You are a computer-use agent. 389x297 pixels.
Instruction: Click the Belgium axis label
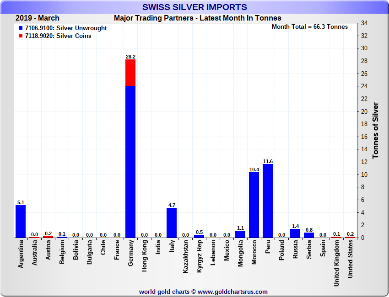pyautogui.click(x=62, y=252)
